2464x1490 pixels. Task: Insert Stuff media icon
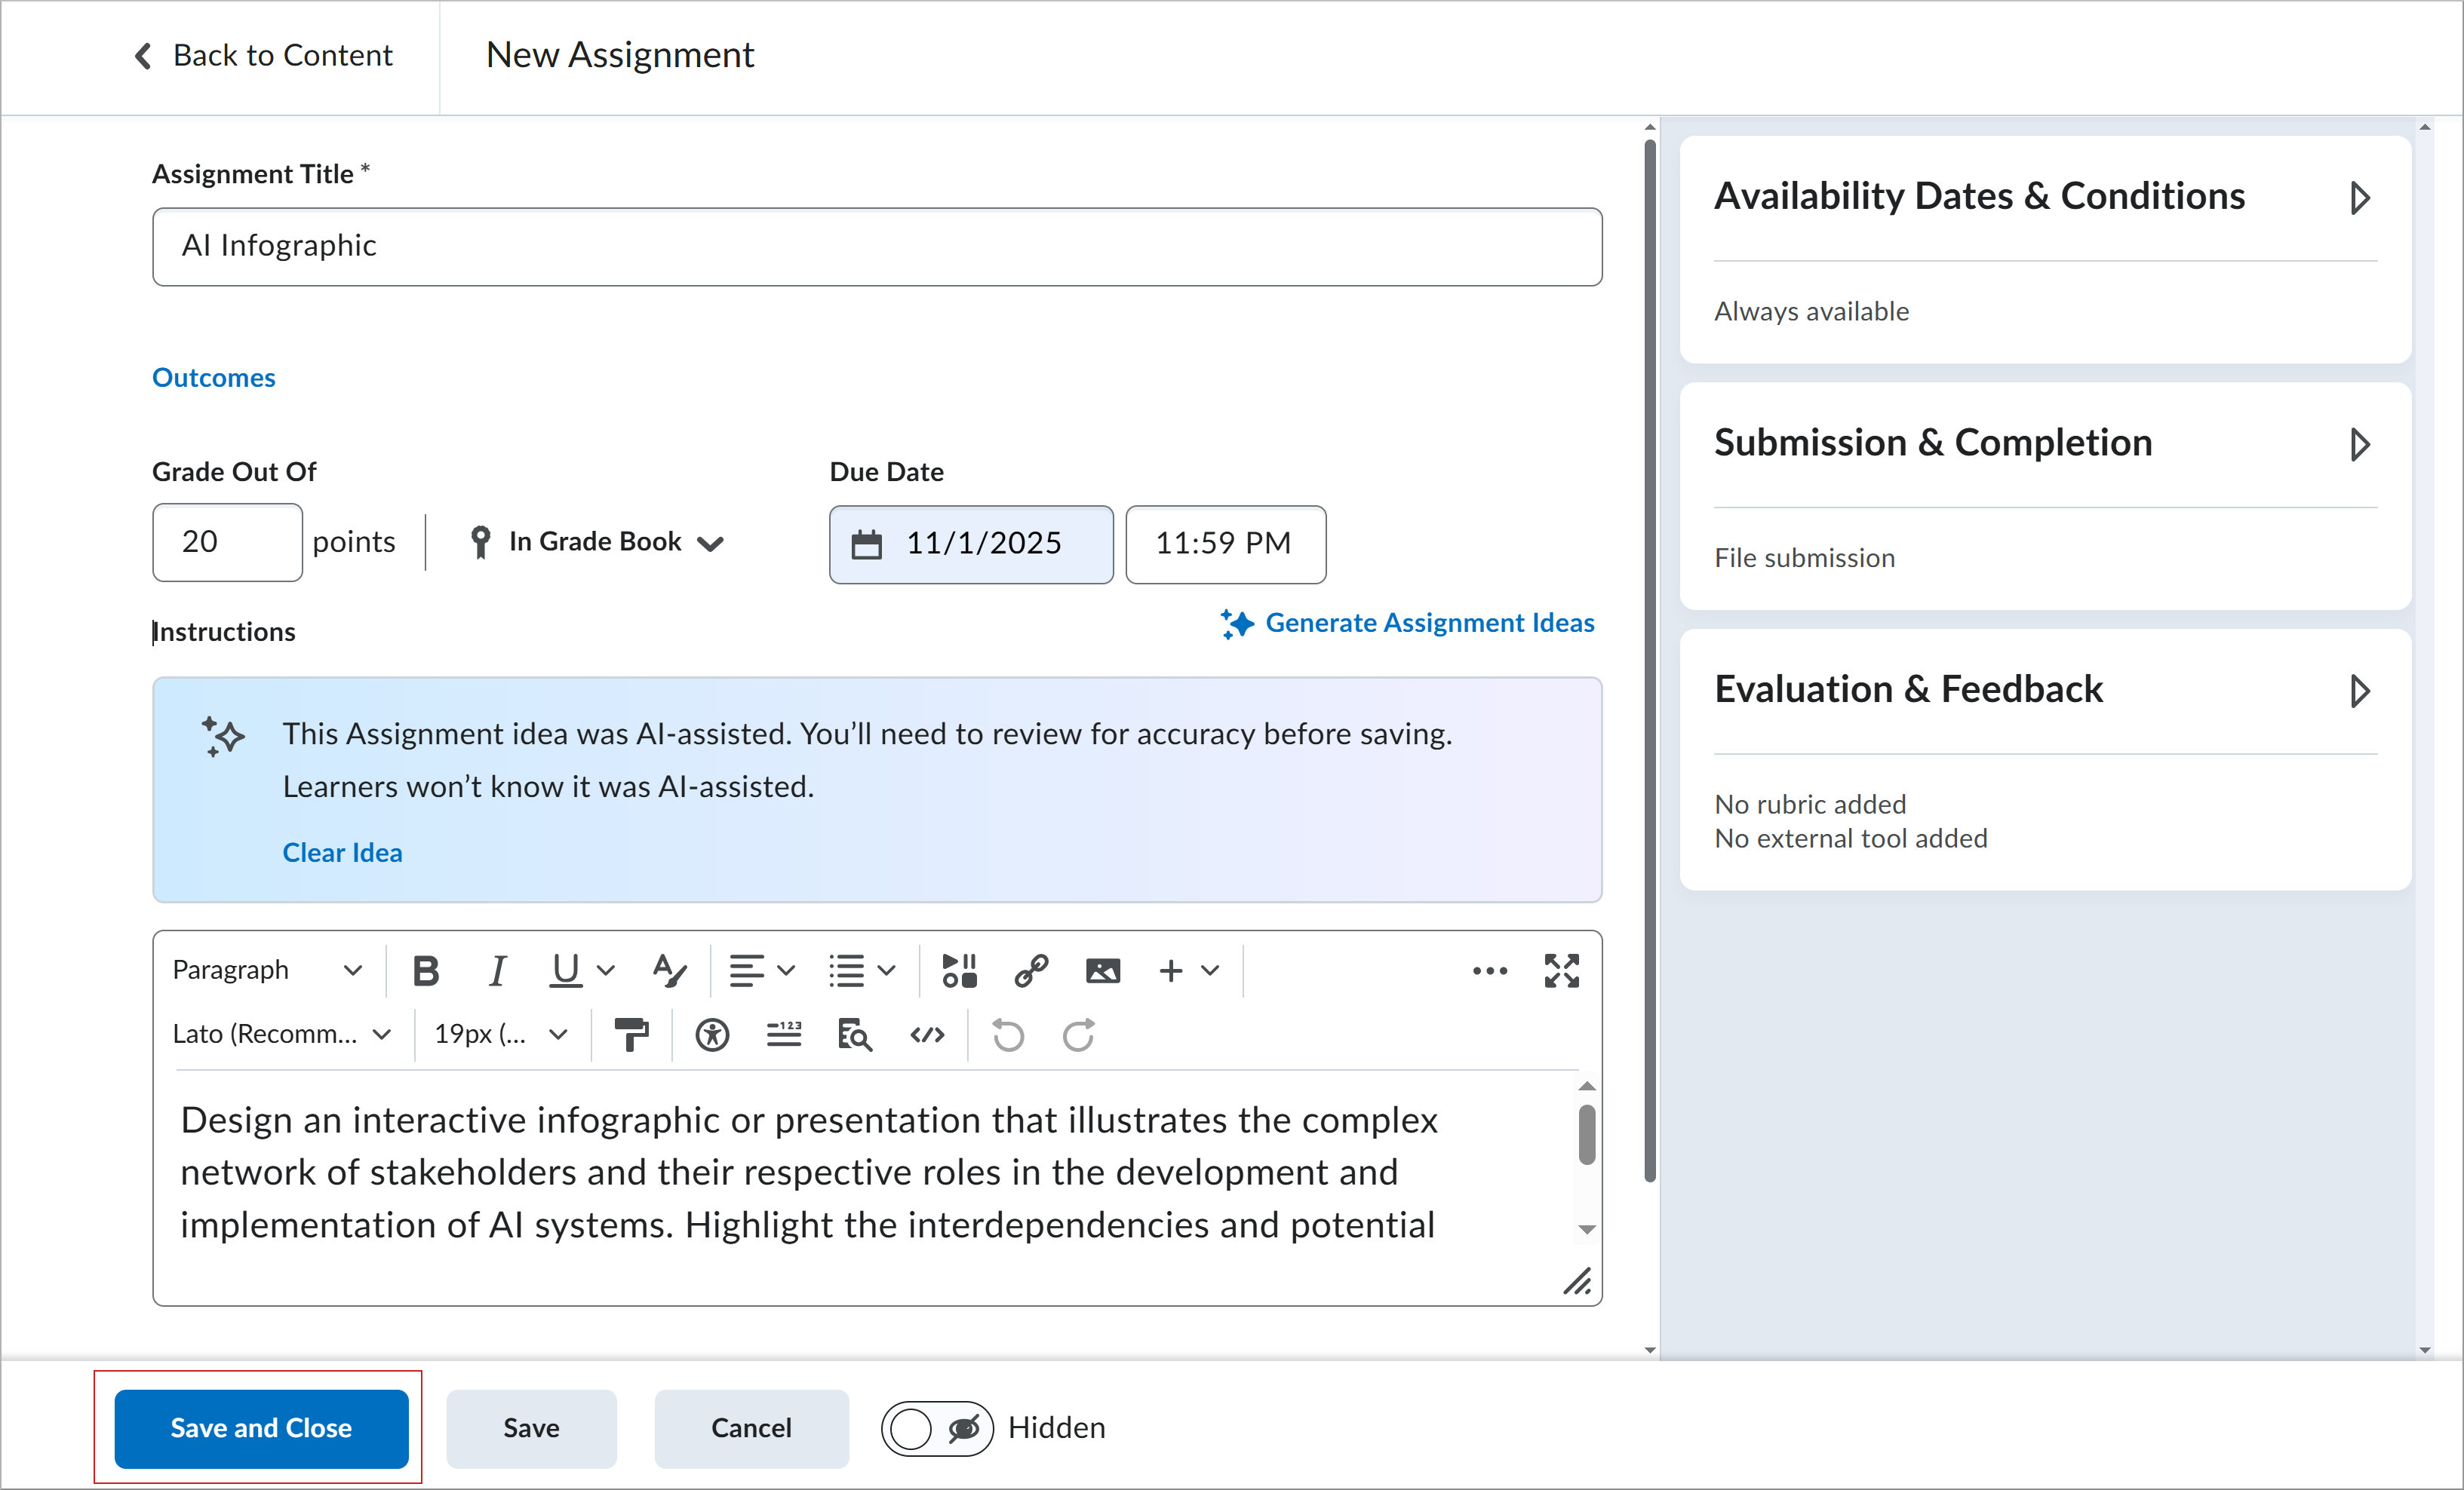click(x=959, y=970)
